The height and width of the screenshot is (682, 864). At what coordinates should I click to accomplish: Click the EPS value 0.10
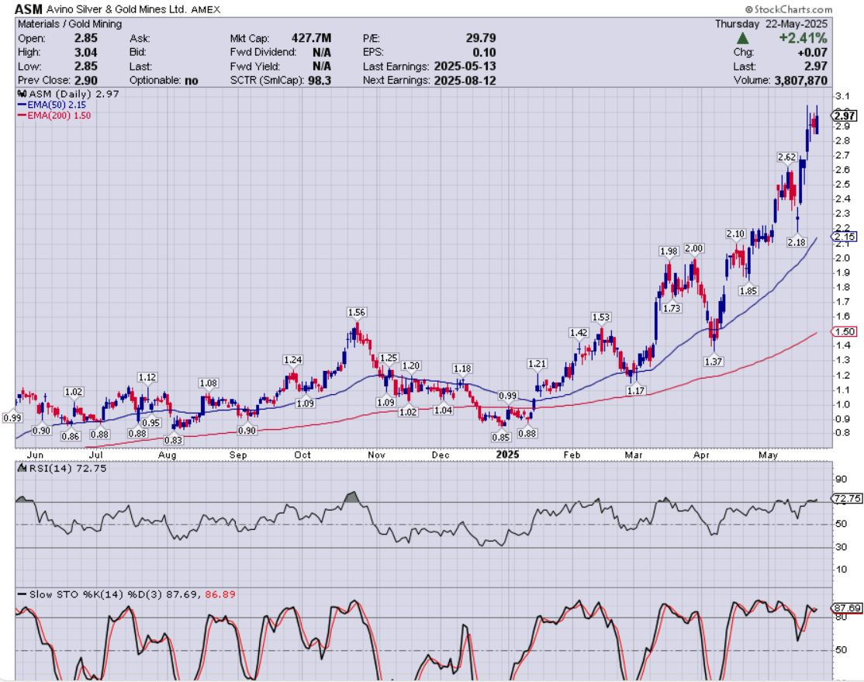coord(484,53)
